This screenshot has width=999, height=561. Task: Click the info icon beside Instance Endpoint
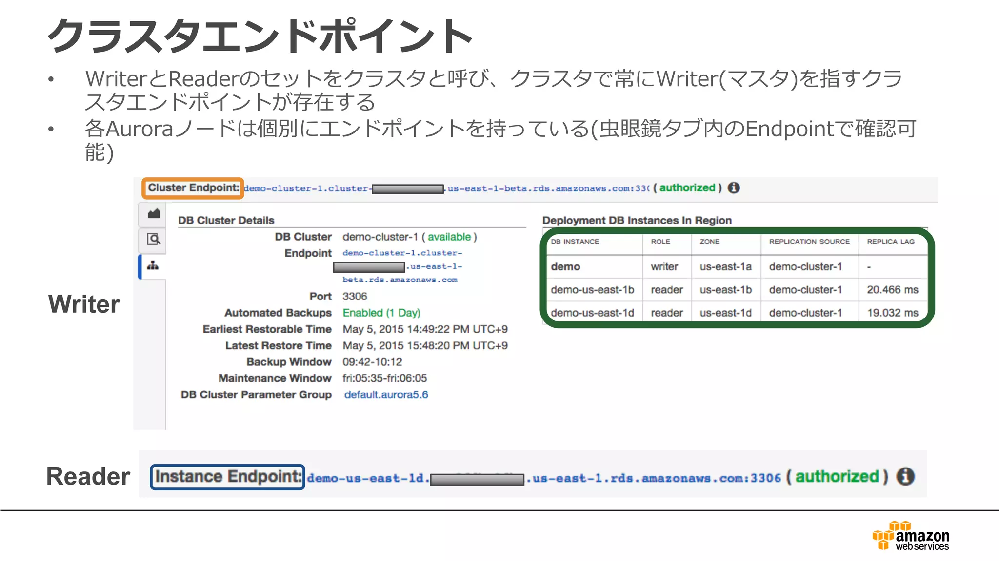point(905,476)
